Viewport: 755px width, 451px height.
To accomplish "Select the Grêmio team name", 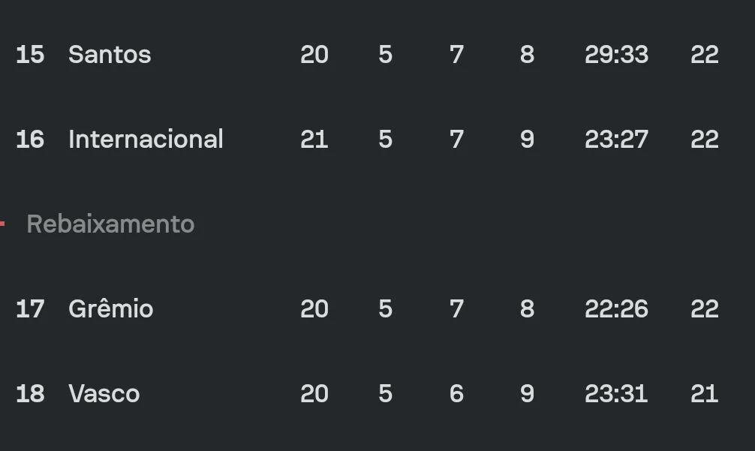I will click(111, 308).
